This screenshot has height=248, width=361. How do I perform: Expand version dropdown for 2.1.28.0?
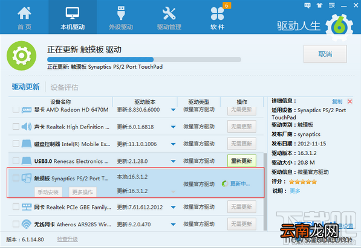click(x=174, y=161)
